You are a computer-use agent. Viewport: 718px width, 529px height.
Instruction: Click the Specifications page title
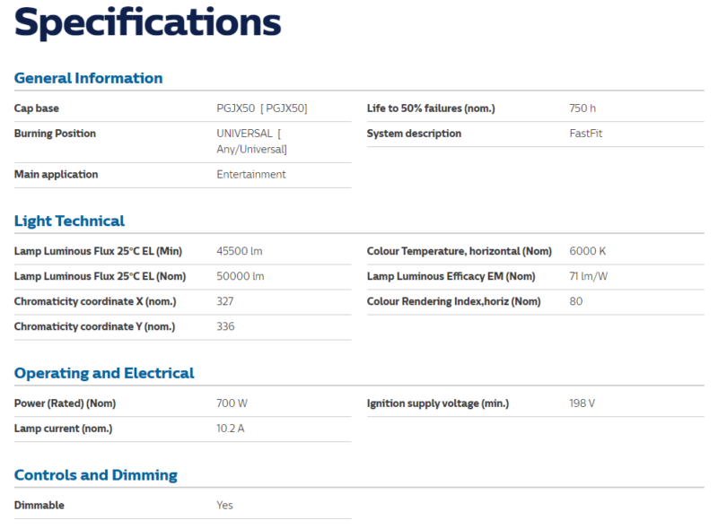click(148, 23)
